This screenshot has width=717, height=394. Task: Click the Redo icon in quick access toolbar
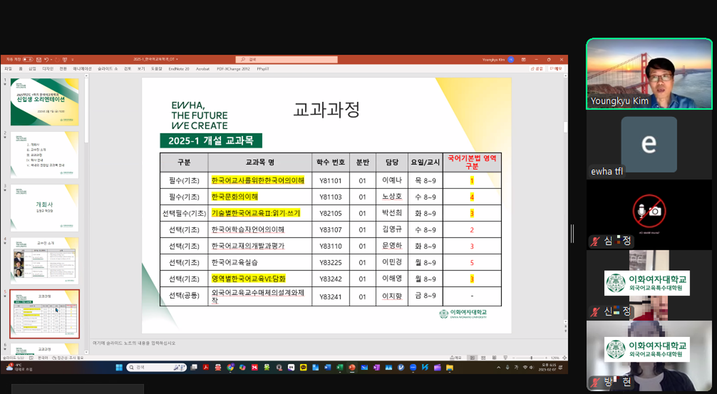[x=57, y=60]
